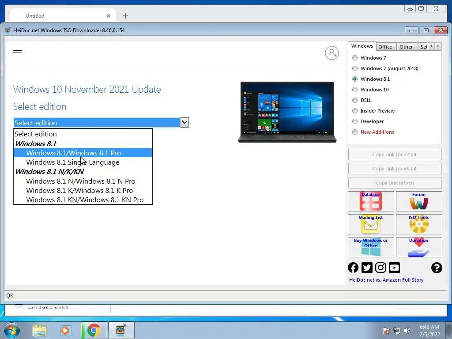The image size is (452, 339).
Task: Click the Show desktop strip beside clock
Action: tap(448, 330)
